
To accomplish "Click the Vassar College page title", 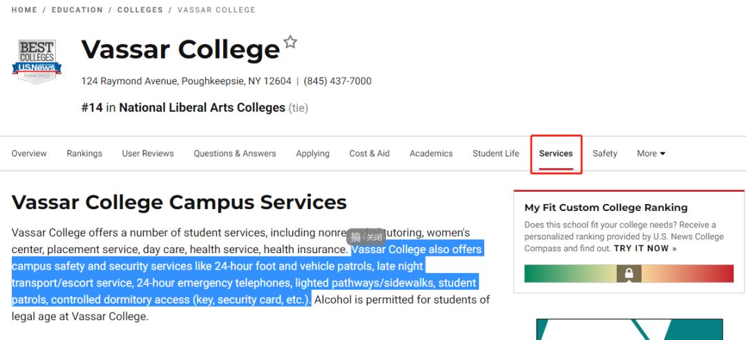I will pos(180,50).
